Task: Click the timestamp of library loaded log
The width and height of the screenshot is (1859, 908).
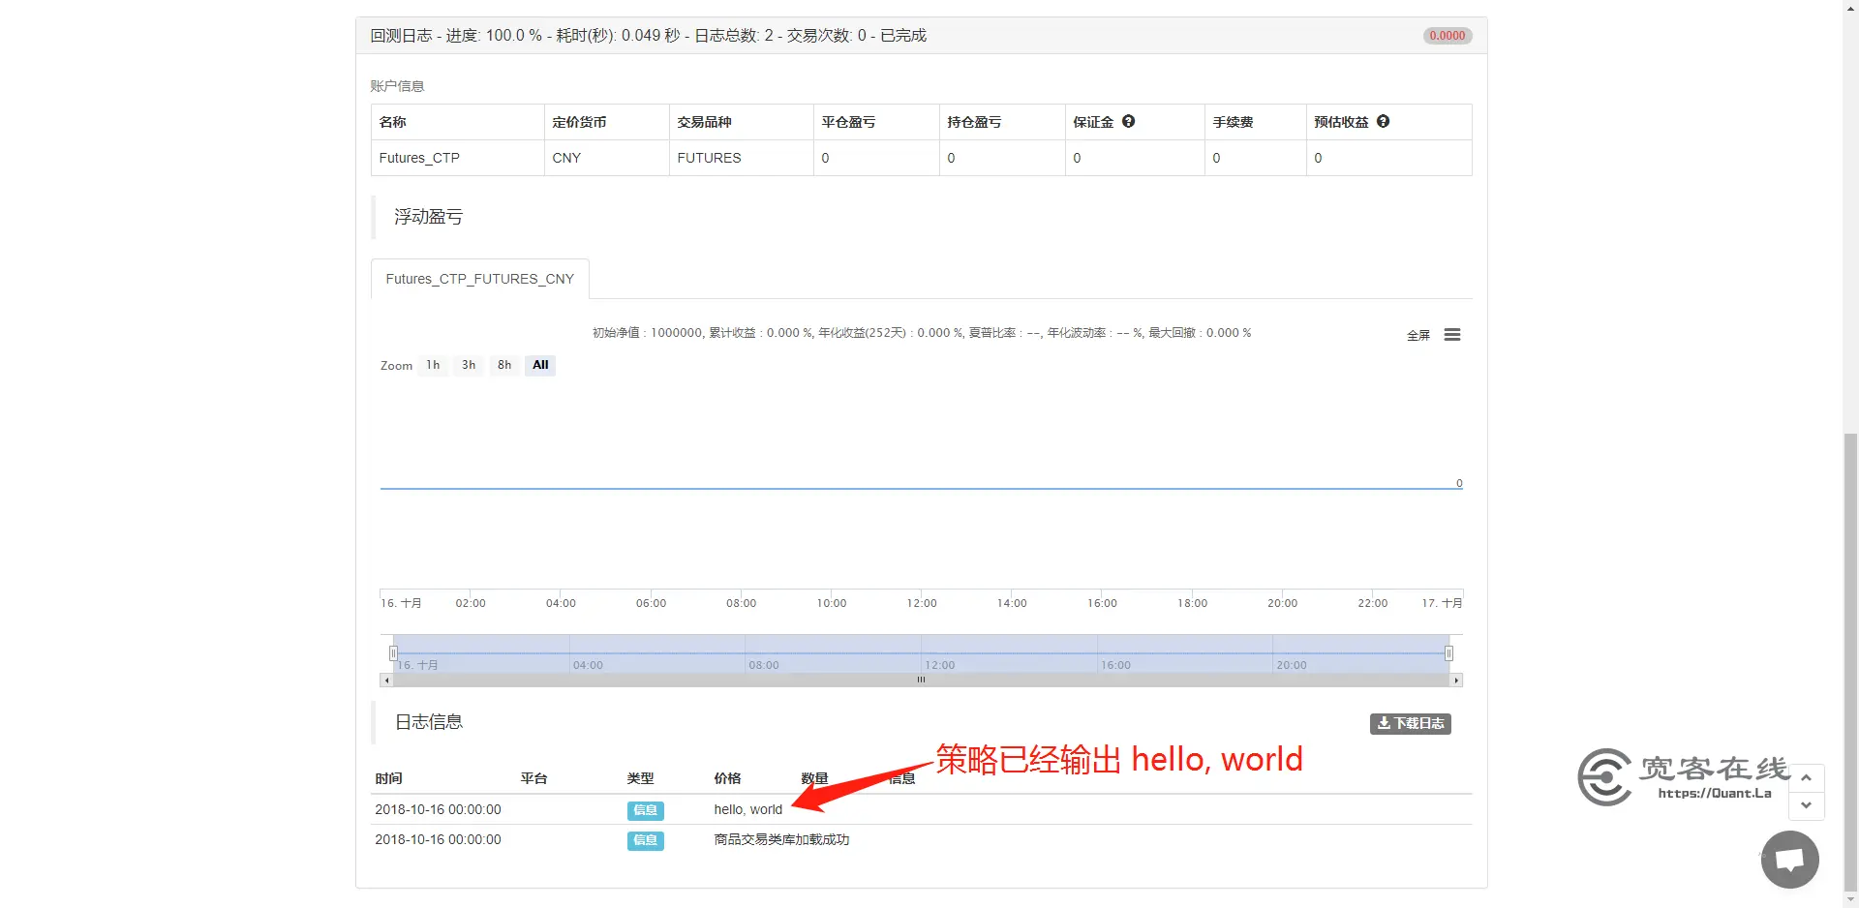Action: [x=438, y=840]
